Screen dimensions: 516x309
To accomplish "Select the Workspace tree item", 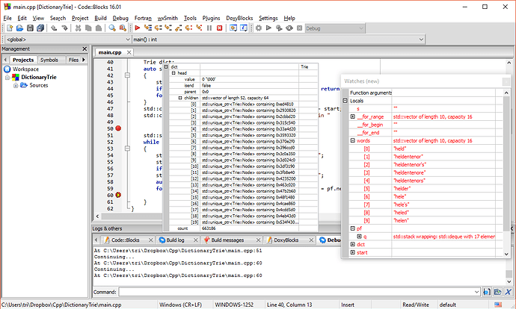I will (x=25, y=69).
